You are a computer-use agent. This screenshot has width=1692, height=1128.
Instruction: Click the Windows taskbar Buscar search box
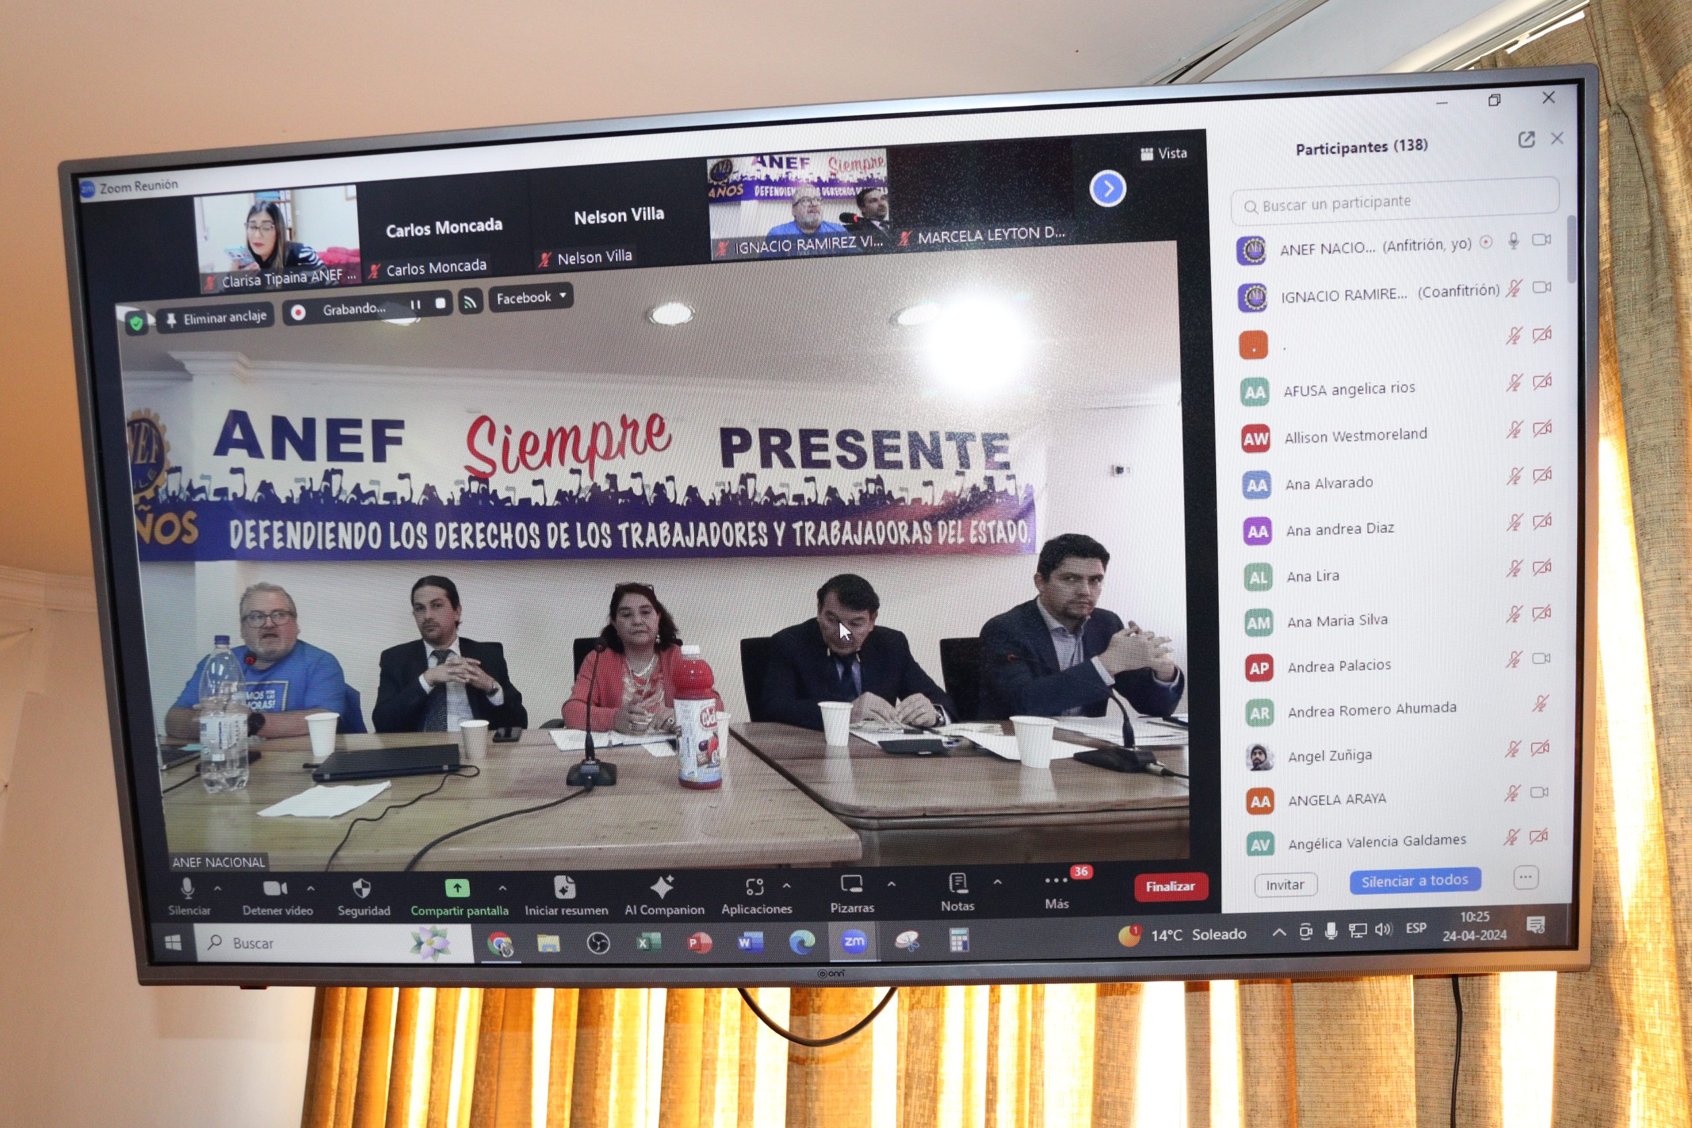(x=334, y=943)
